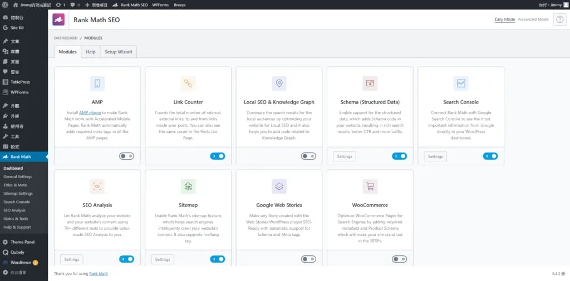
Task: Open General Settings submenu item
Action: [17, 177]
